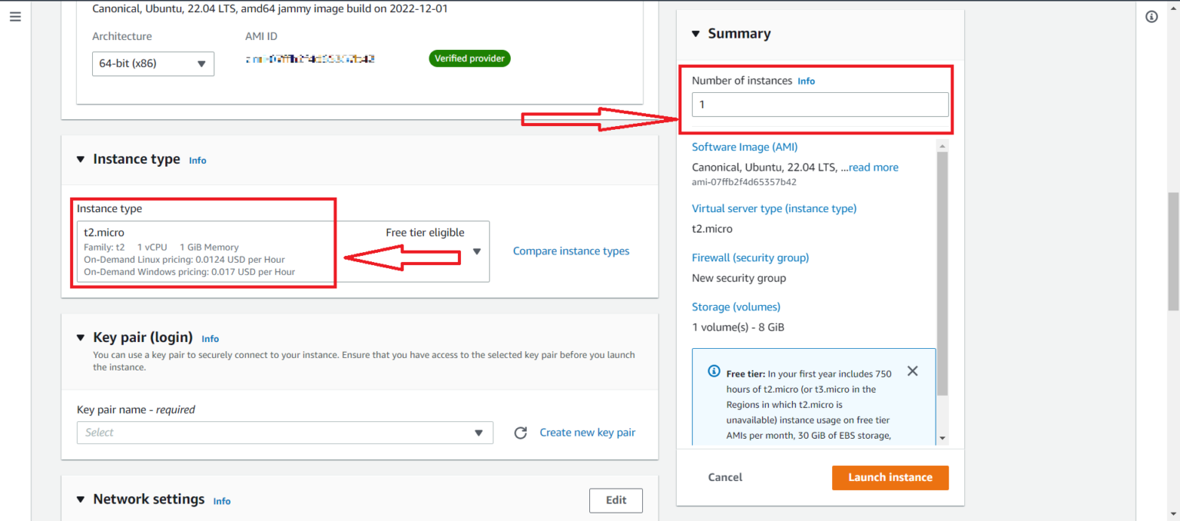Viewport: 1180px width, 521px height.
Task: Refresh the key pair list
Action: tap(521, 433)
